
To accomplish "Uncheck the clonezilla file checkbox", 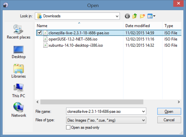I will 40,33.
